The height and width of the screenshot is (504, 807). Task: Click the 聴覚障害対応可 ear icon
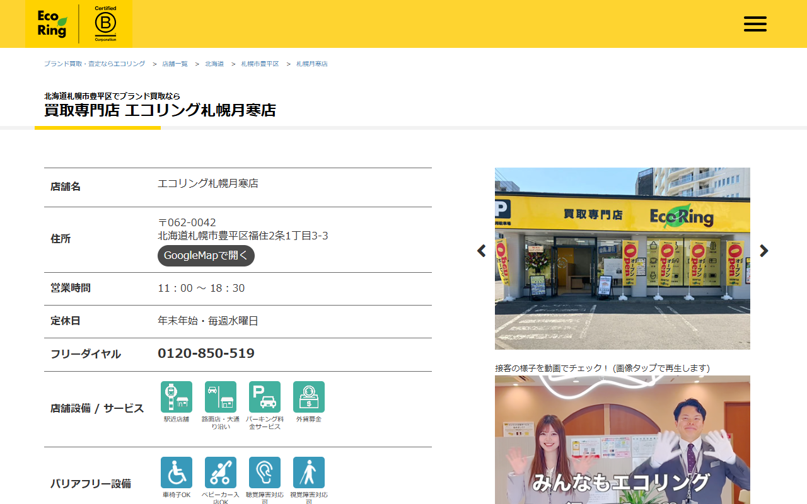click(x=265, y=472)
